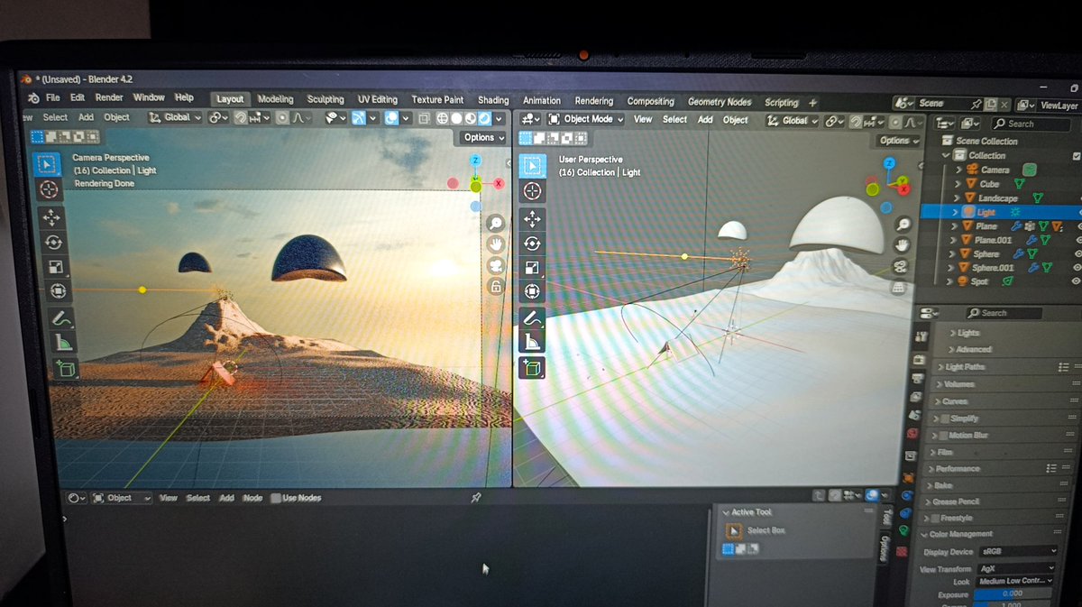Adjust the Exposure slider value
This screenshot has width=1082, height=607.
pos(1012,594)
